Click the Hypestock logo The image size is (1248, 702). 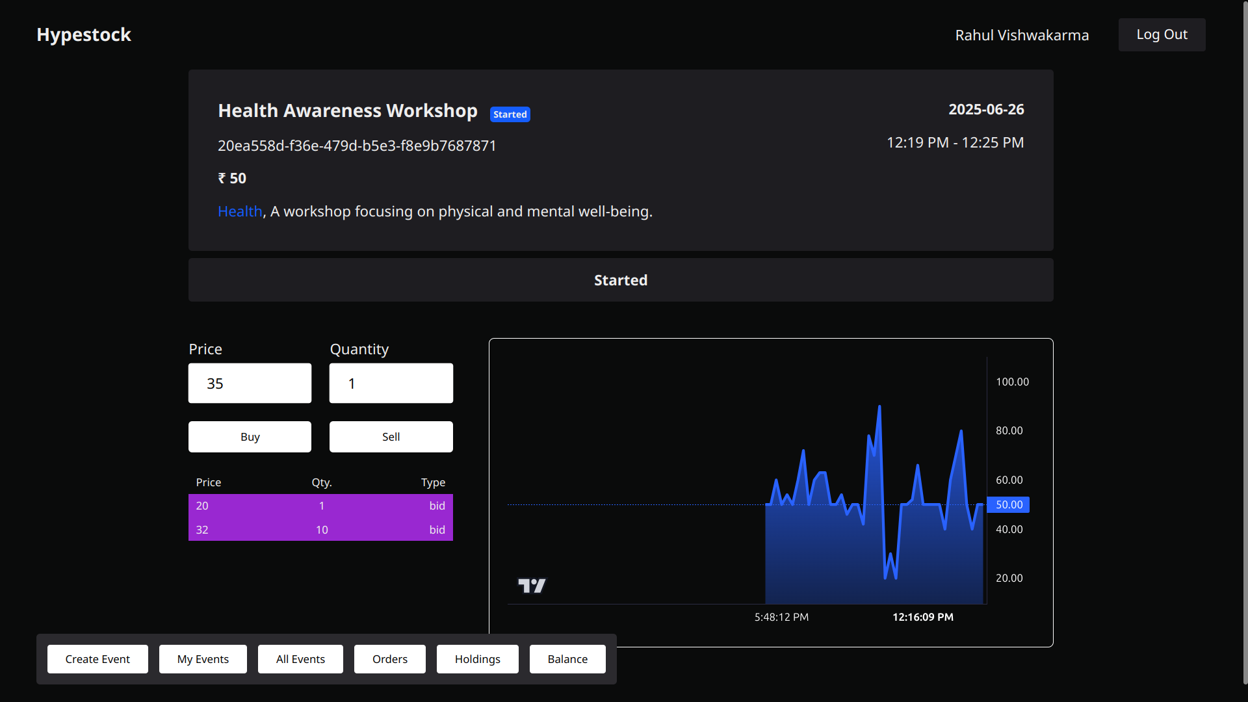pyautogui.click(x=83, y=34)
